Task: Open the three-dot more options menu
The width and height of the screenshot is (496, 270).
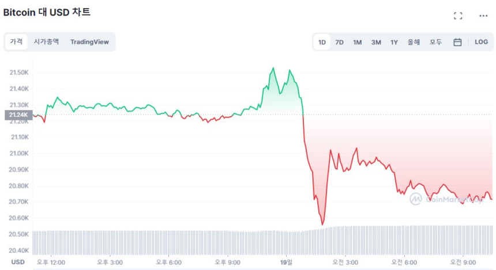Action: click(483, 16)
